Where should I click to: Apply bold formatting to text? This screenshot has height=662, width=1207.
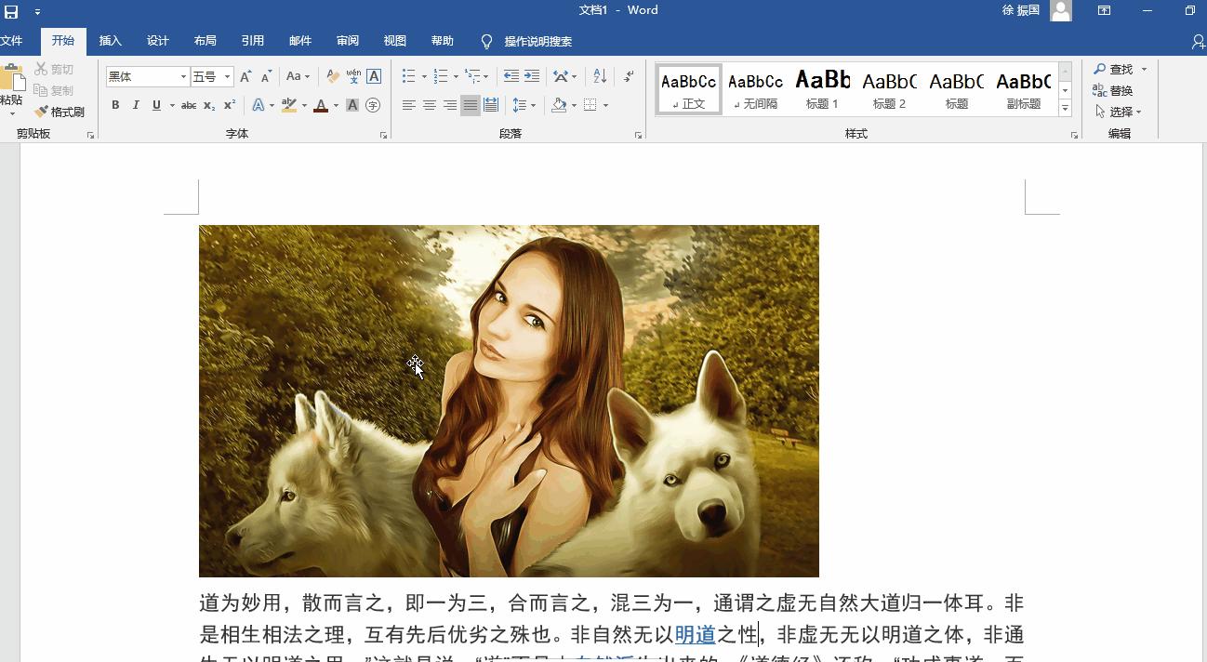point(115,105)
